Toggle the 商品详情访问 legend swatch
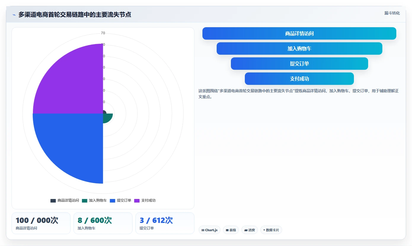Screen dimensions: 412x246 click(x=53, y=200)
